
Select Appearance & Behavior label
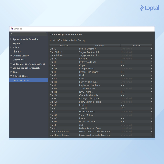click(25, 39)
